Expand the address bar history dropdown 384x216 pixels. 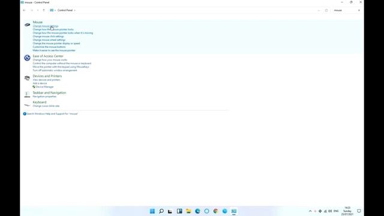point(319,10)
